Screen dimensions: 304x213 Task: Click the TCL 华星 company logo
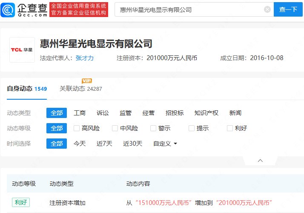pos(22,50)
